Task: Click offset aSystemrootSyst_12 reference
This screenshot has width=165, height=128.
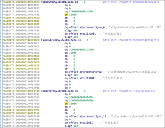Action: click(88, 116)
